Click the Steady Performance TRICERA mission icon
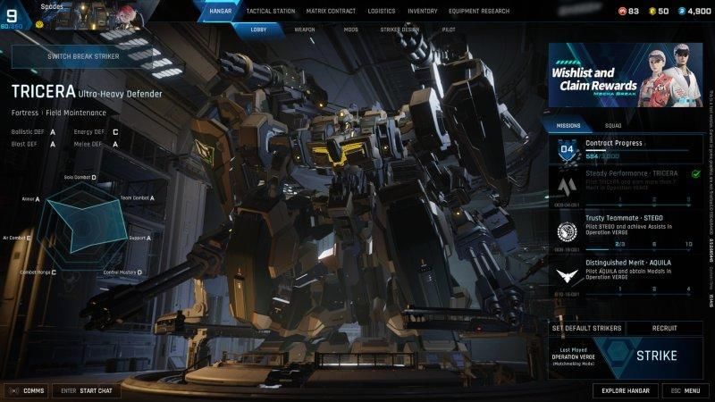 pos(566,187)
